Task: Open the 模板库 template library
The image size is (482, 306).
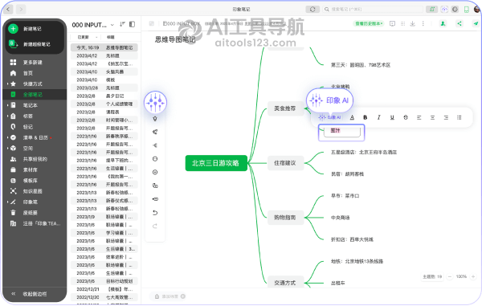Action: (x=31, y=181)
